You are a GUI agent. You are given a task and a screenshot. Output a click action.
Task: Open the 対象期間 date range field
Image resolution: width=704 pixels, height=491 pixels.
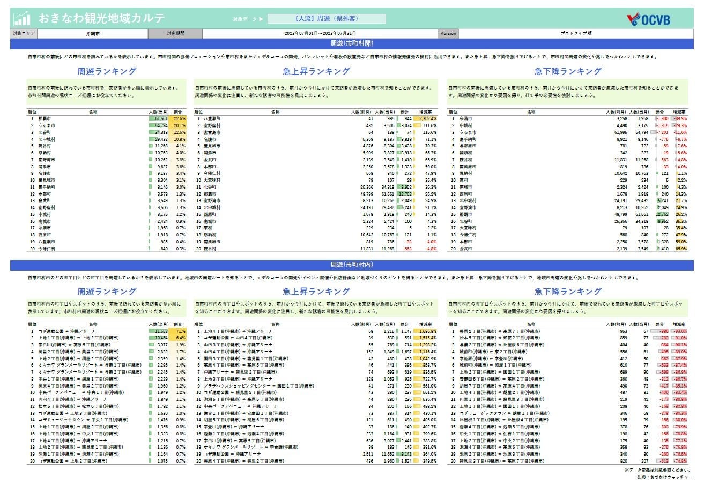point(320,33)
